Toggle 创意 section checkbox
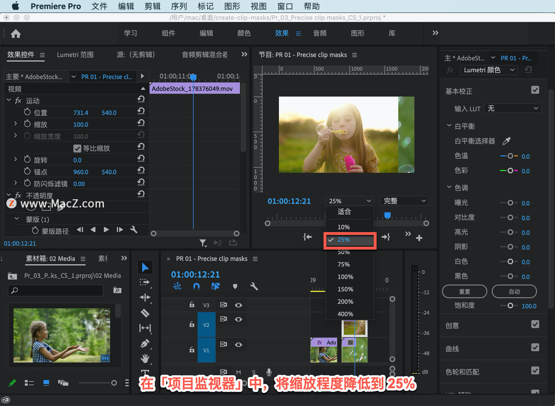Screen dimensions: 555x406 [x=535, y=324]
